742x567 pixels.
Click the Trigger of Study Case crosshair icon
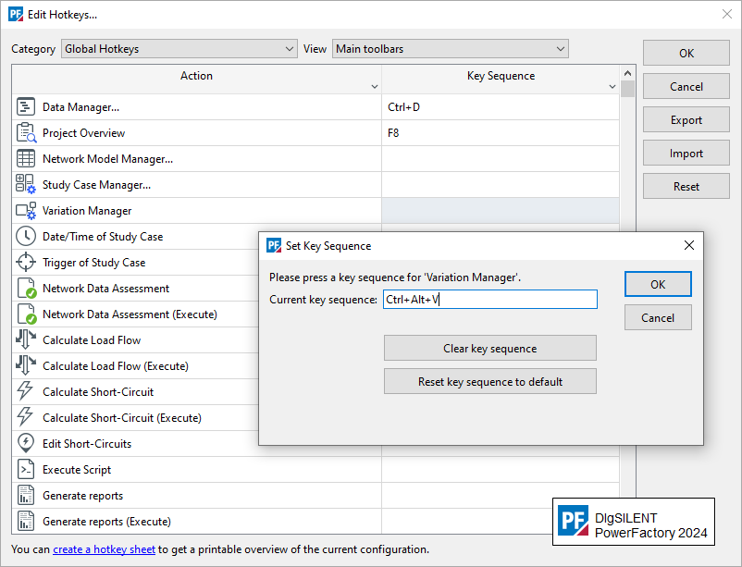pyautogui.click(x=26, y=262)
